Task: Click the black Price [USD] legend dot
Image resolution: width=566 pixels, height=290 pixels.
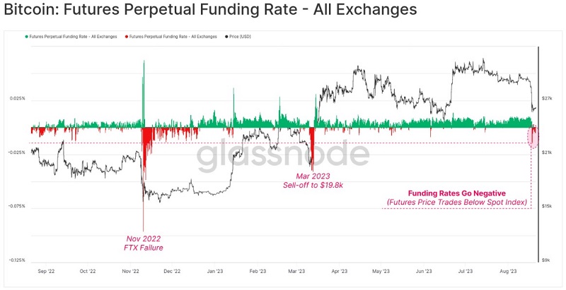Action: coord(226,36)
